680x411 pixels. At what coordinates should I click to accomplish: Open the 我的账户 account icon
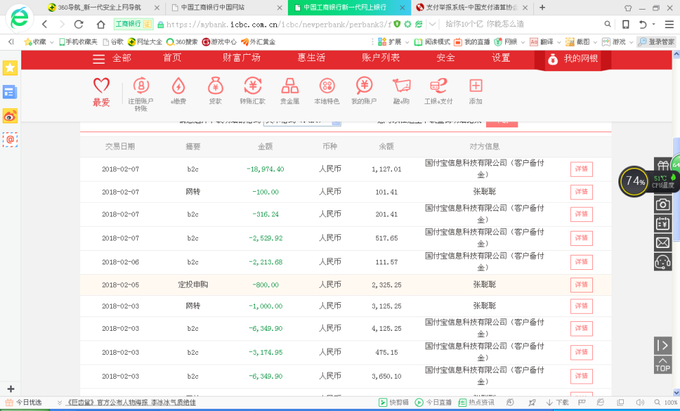364,86
